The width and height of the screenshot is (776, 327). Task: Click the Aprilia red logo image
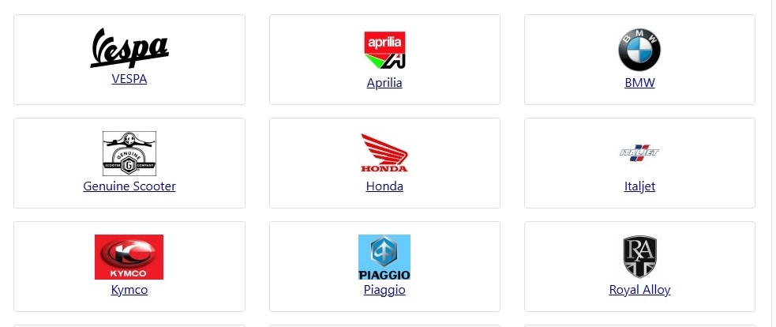click(384, 50)
